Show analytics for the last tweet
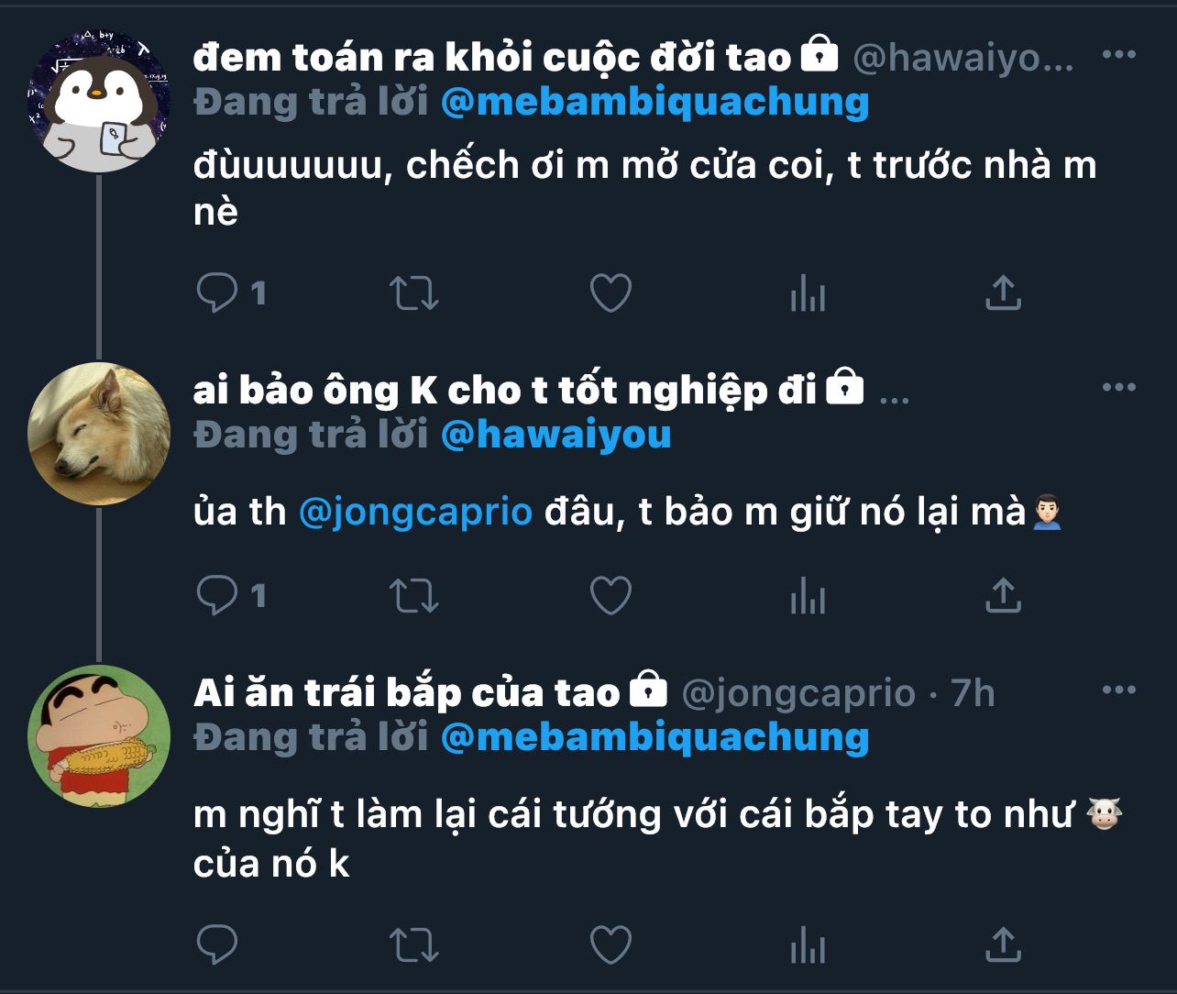 pos(808,944)
